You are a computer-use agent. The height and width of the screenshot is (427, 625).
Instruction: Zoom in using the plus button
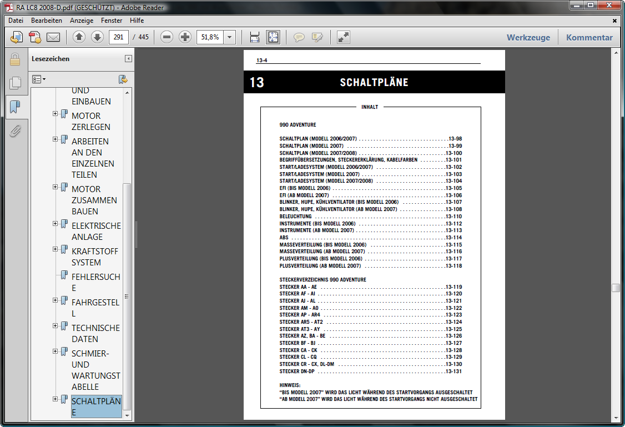tap(185, 37)
